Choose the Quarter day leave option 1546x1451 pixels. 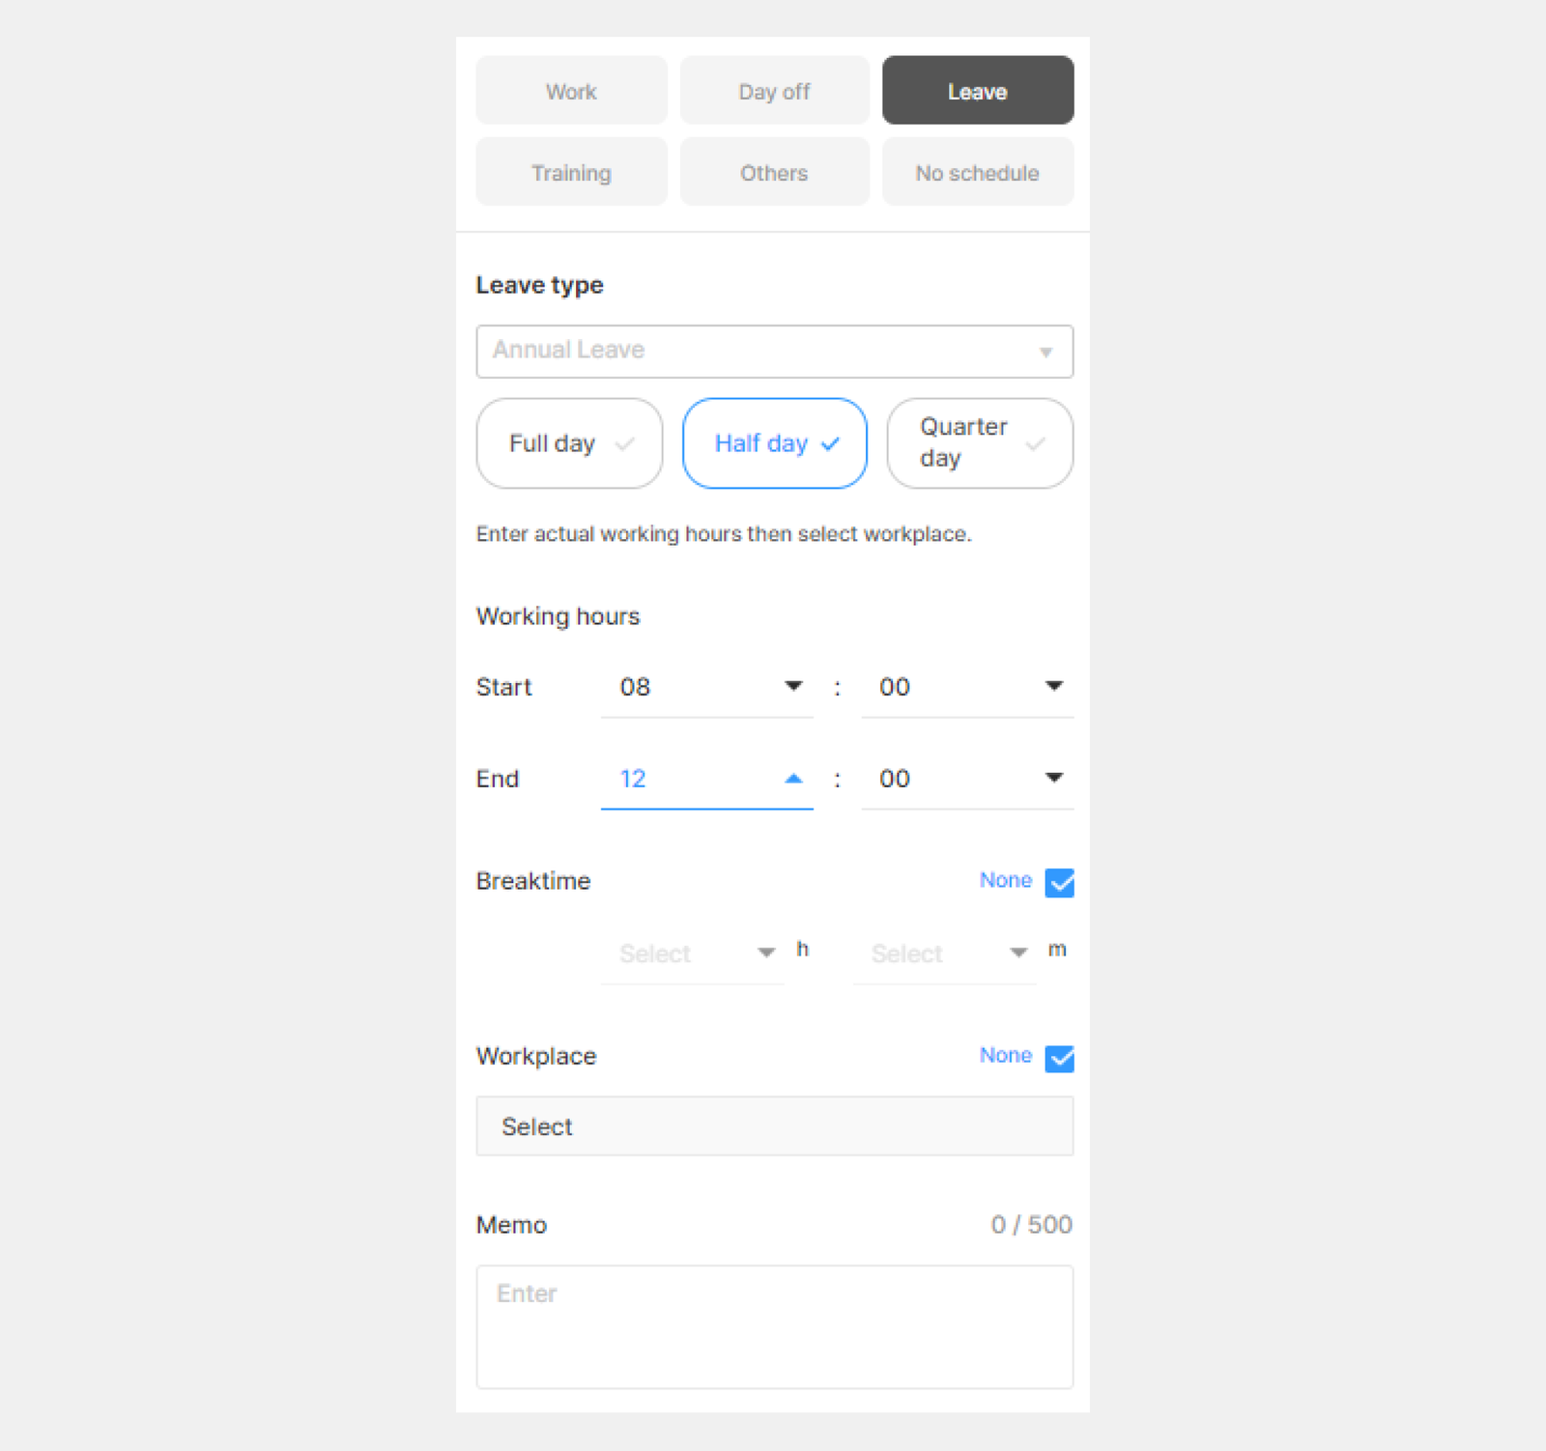click(x=979, y=443)
